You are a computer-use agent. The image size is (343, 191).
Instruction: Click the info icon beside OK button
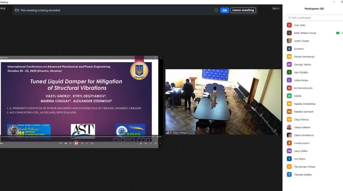pos(216,10)
